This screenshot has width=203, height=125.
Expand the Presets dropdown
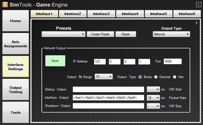(x=63, y=34)
